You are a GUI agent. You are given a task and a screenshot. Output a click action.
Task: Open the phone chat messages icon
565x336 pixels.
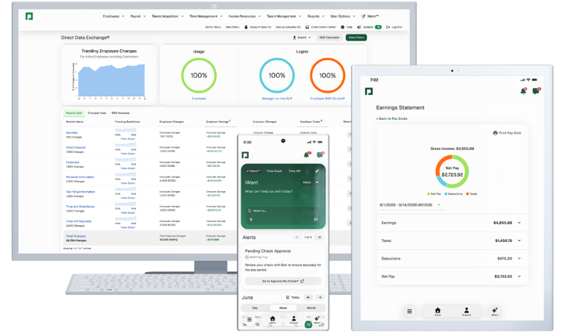point(319,155)
